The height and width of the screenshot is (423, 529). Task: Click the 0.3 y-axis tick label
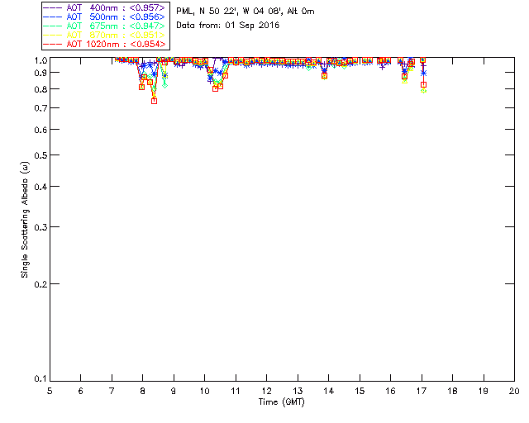coord(41,227)
